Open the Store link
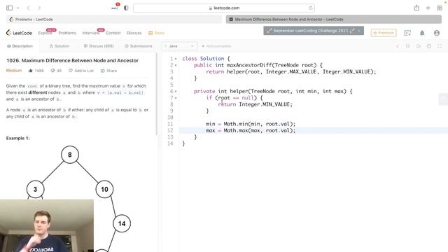 point(156,33)
